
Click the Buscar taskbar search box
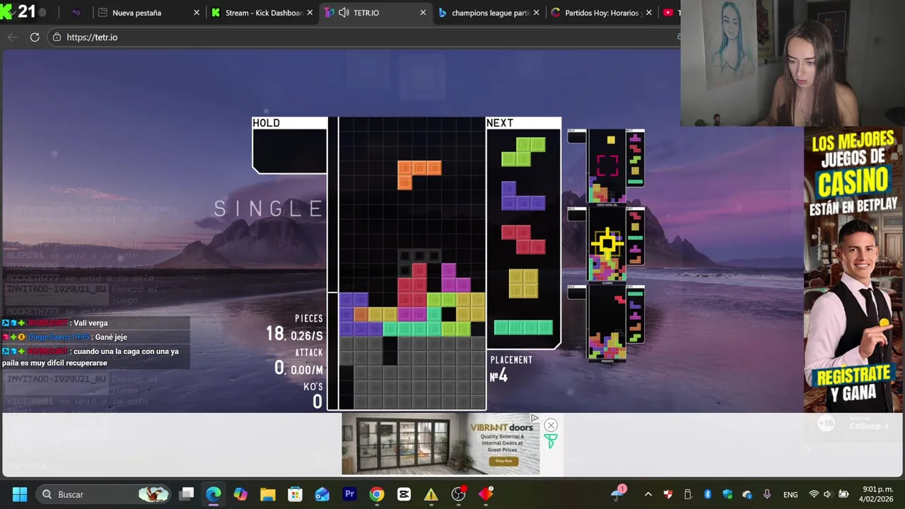point(104,494)
